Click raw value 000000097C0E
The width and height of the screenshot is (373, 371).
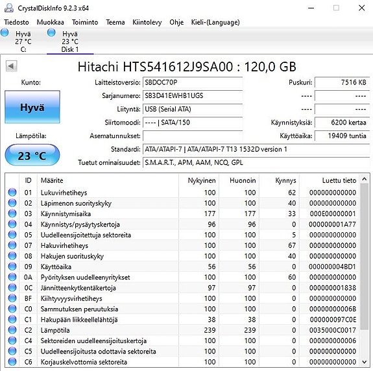click(333, 319)
